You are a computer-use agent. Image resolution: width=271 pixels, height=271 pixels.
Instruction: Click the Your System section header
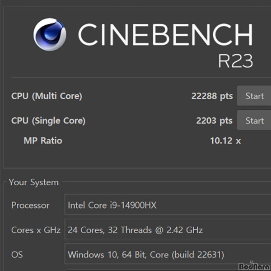coord(34,182)
